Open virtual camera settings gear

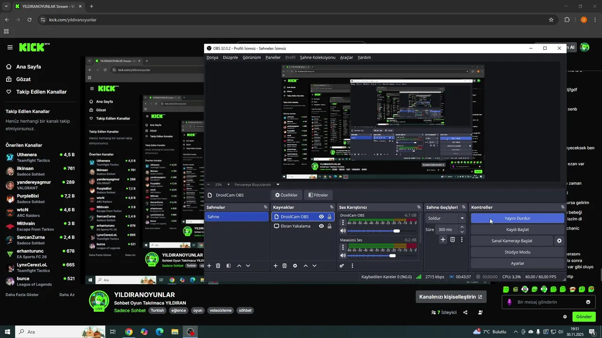(x=559, y=241)
